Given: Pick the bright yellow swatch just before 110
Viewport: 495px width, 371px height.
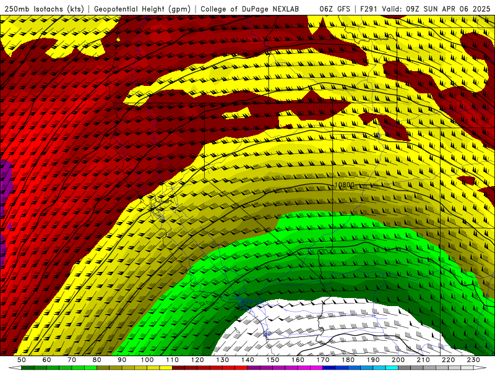Looking at the screenshot, I should 166,367.
